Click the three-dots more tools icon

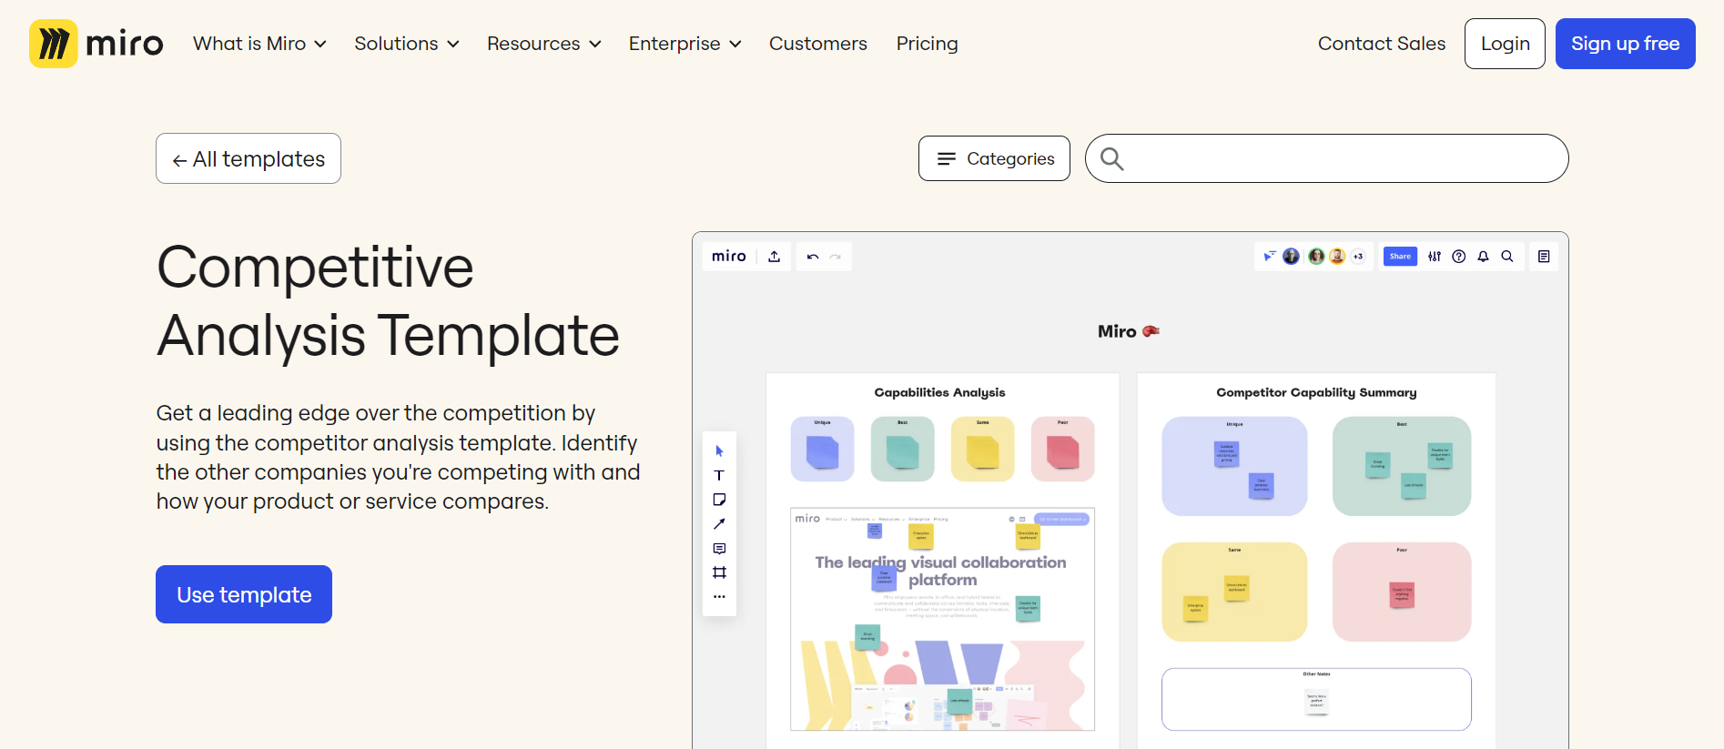click(x=719, y=597)
